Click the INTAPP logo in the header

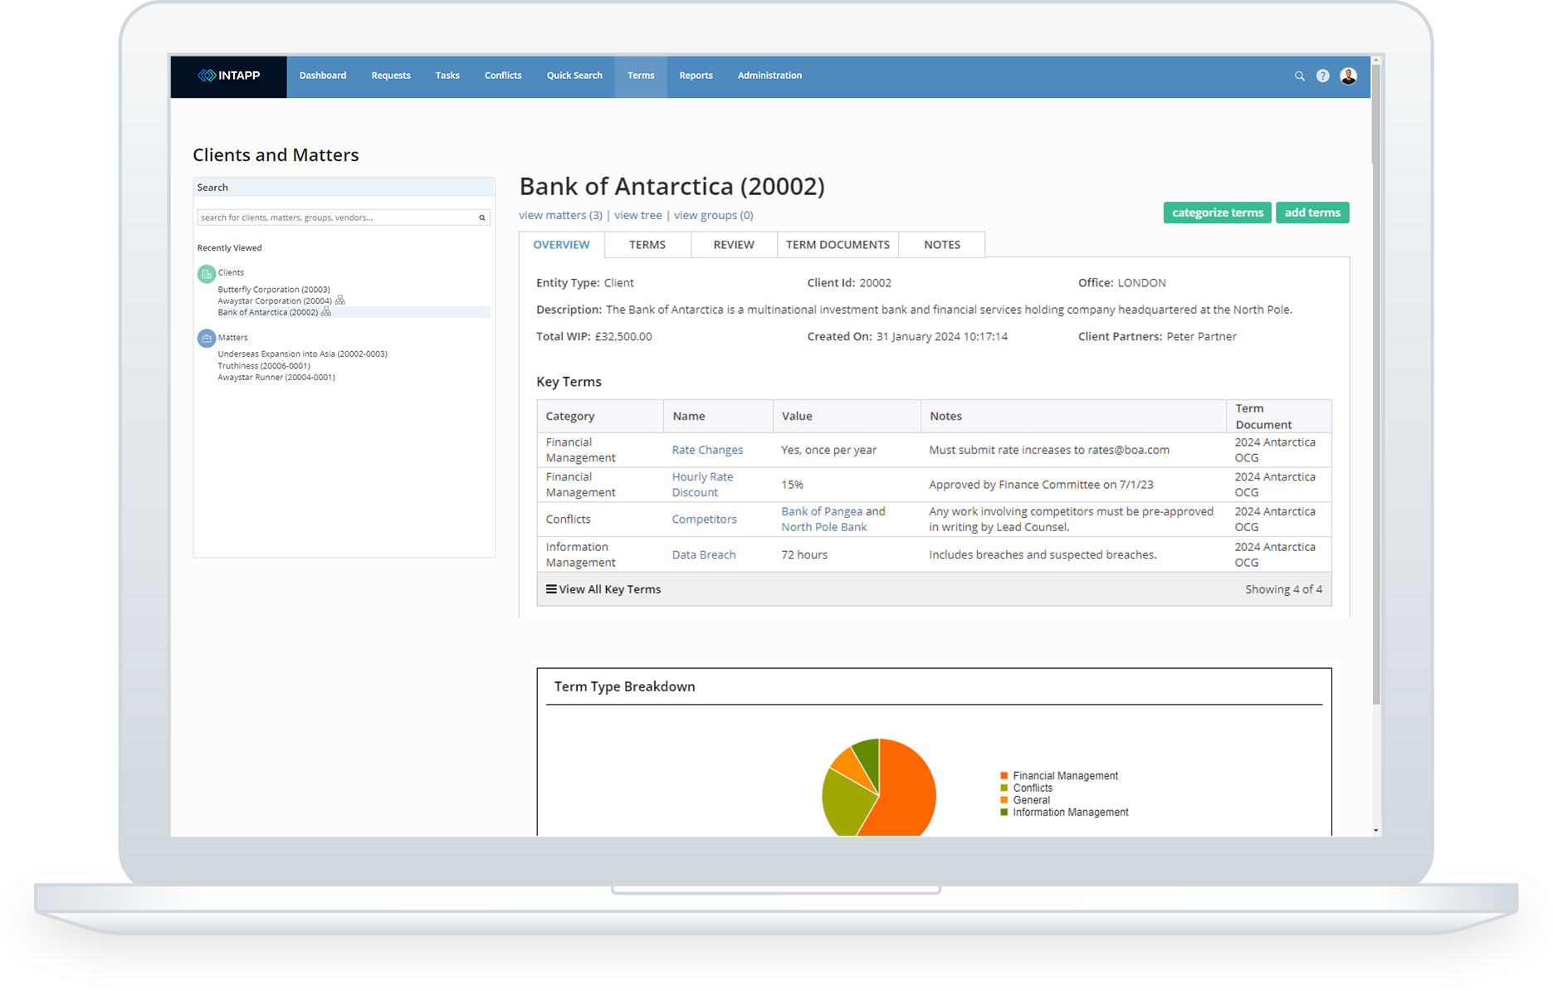[x=228, y=76]
